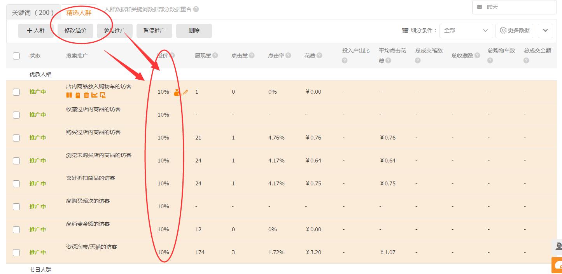The width and height of the screenshot is (562, 274).
Task: Click the calendar icon in the date picker
Action: point(479,7)
